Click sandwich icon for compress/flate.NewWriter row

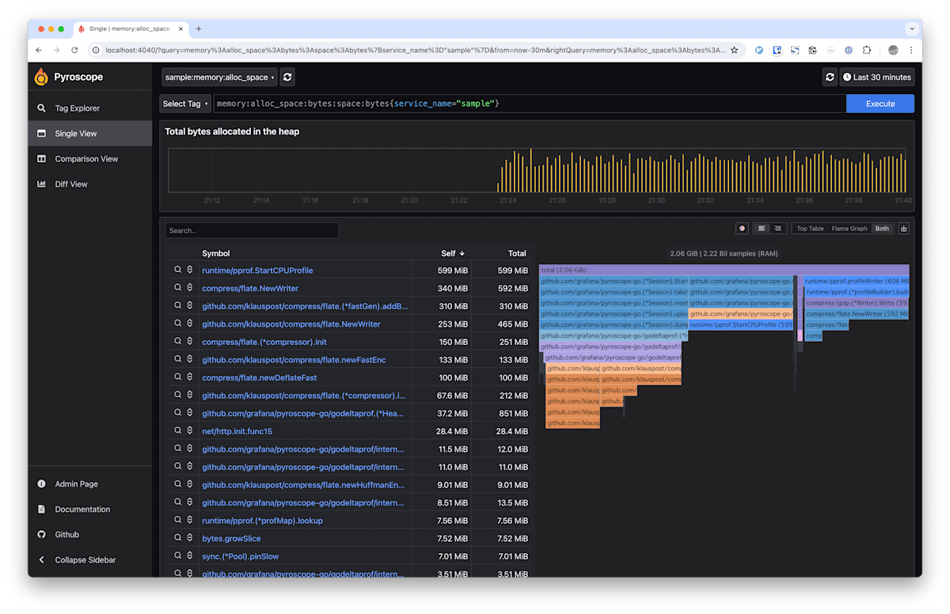point(190,288)
